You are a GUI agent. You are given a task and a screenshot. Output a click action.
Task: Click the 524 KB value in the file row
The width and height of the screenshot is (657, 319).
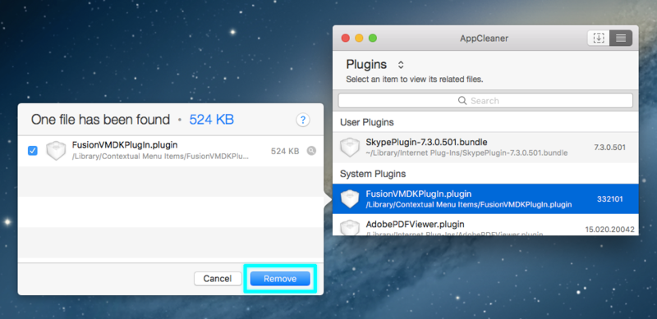click(285, 151)
